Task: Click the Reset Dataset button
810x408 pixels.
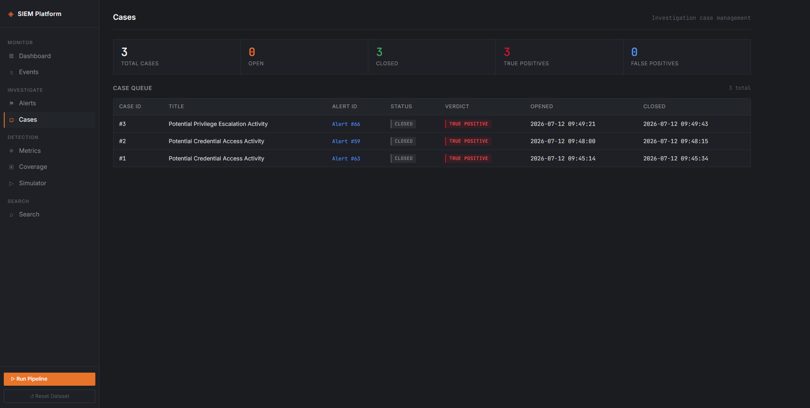Action: (x=49, y=396)
